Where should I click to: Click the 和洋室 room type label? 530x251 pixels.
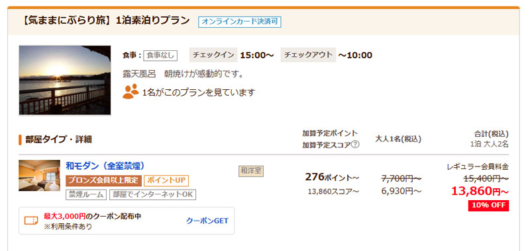click(251, 171)
